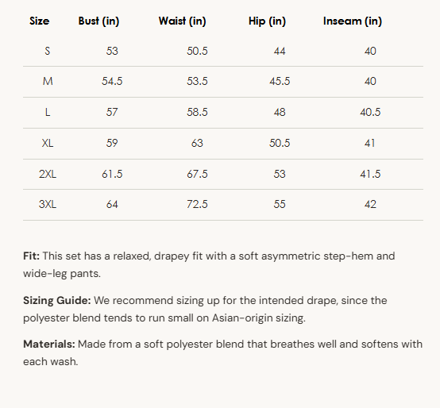
Task: Click the 45.5 hip value for M
Action: [x=280, y=81]
